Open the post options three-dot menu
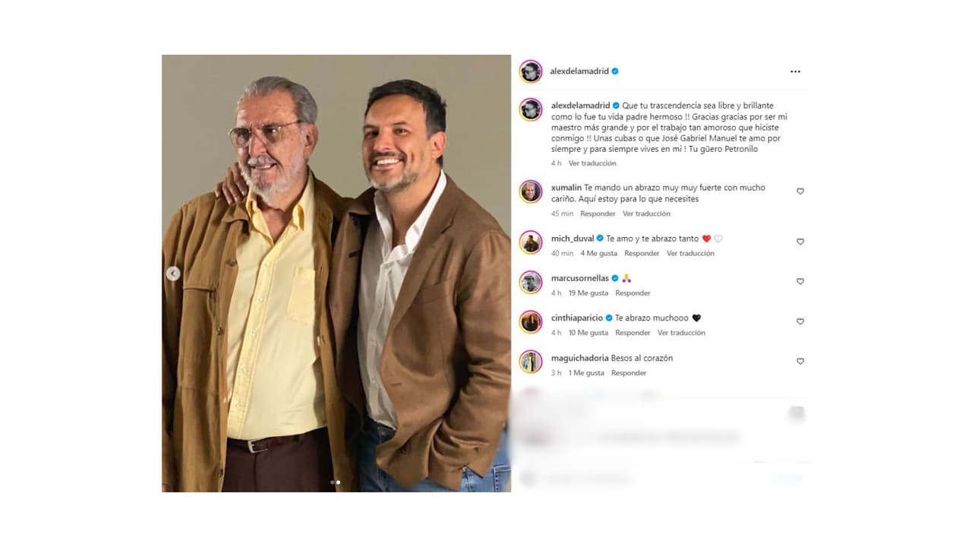Image resolution: width=972 pixels, height=547 pixels. pyautogui.click(x=795, y=71)
